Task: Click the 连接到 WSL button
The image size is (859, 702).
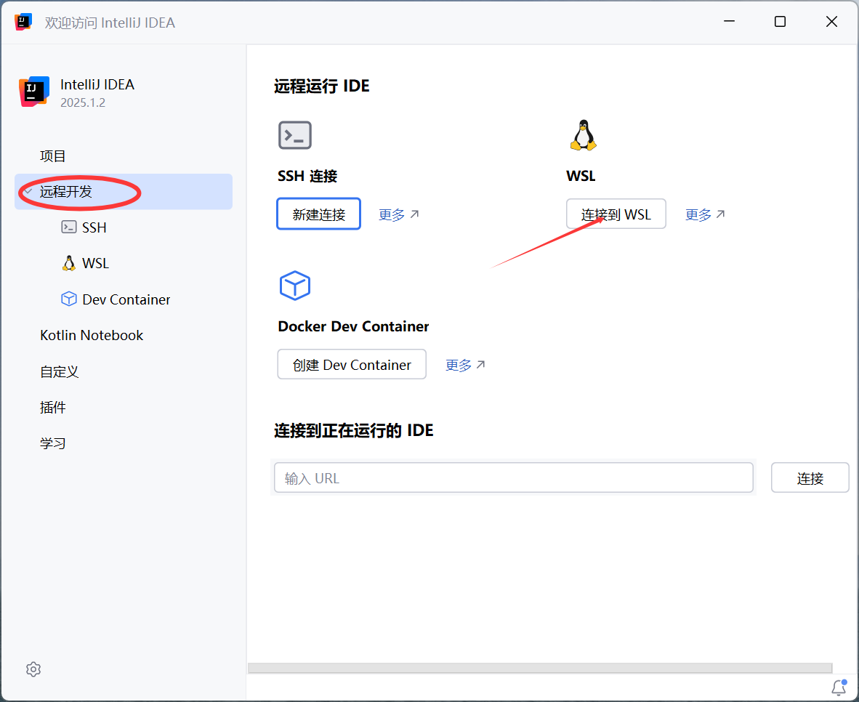Action: click(x=616, y=214)
